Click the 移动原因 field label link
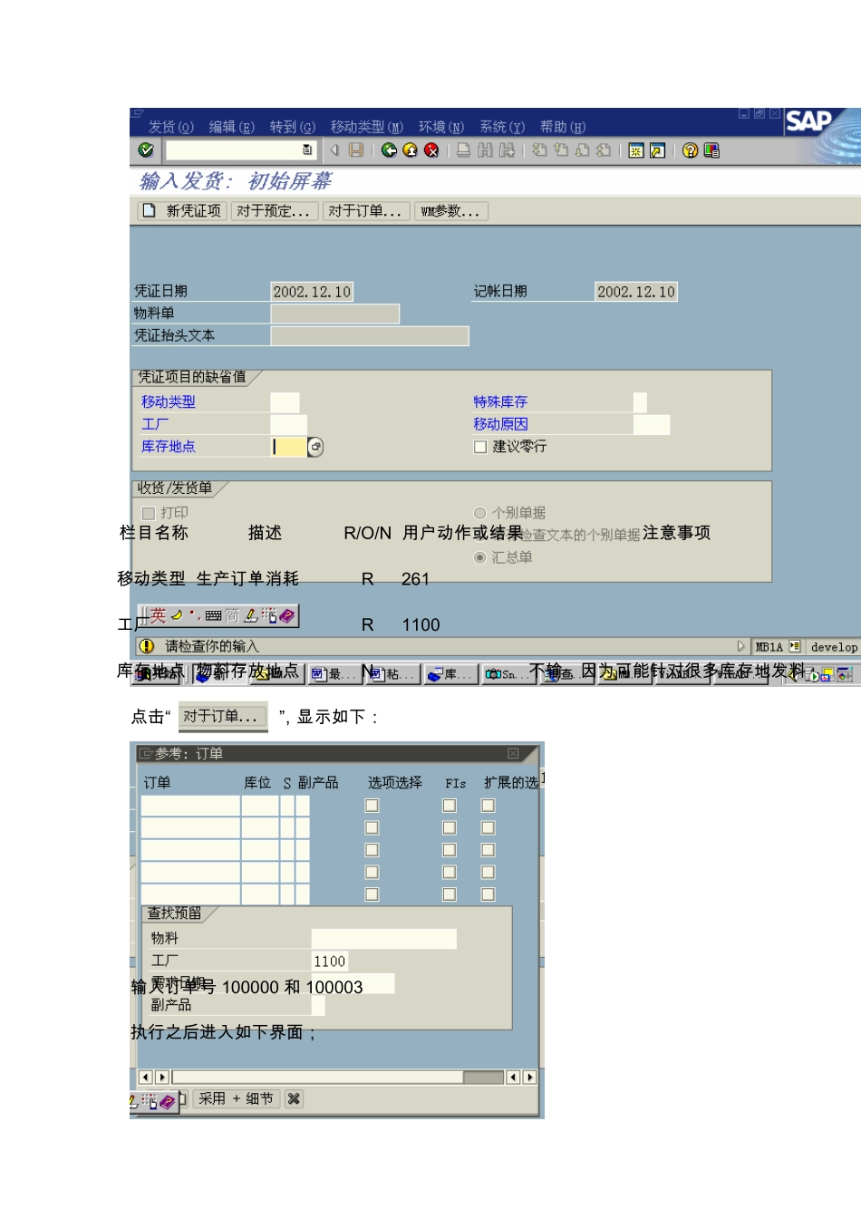Screen dimensions: 861x1218 pos(500,424)
